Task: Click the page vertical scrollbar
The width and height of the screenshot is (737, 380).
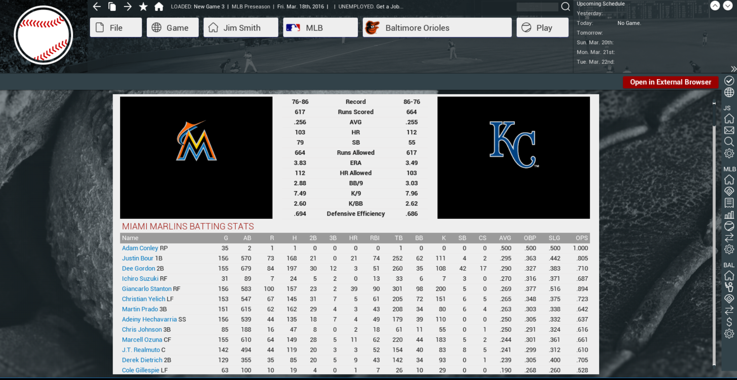Action: click(714, 234)
